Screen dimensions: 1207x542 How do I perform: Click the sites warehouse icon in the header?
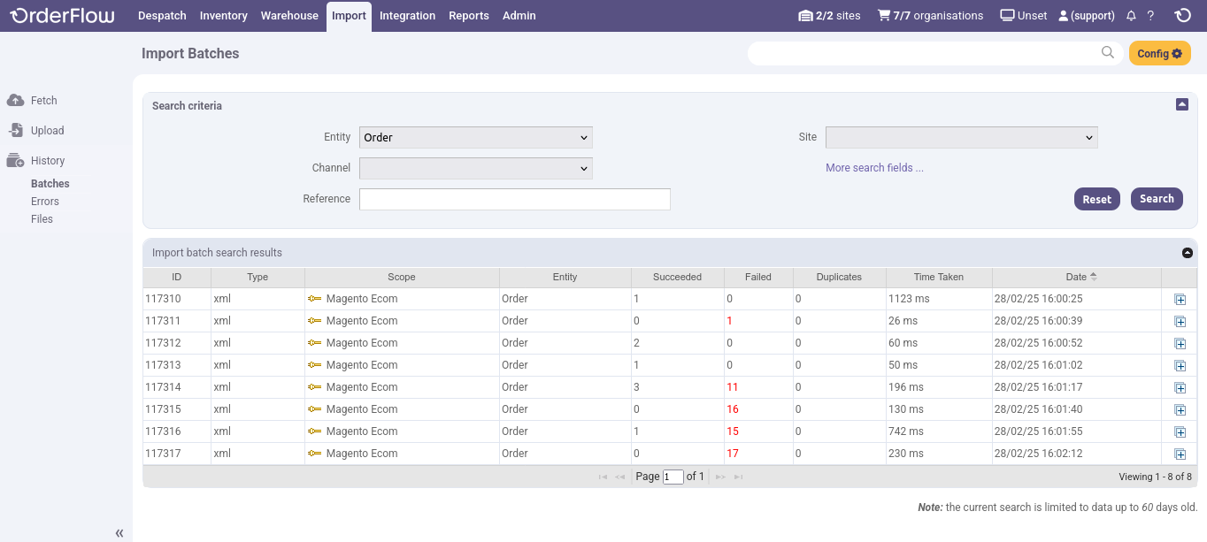click(x=808, y=15)
